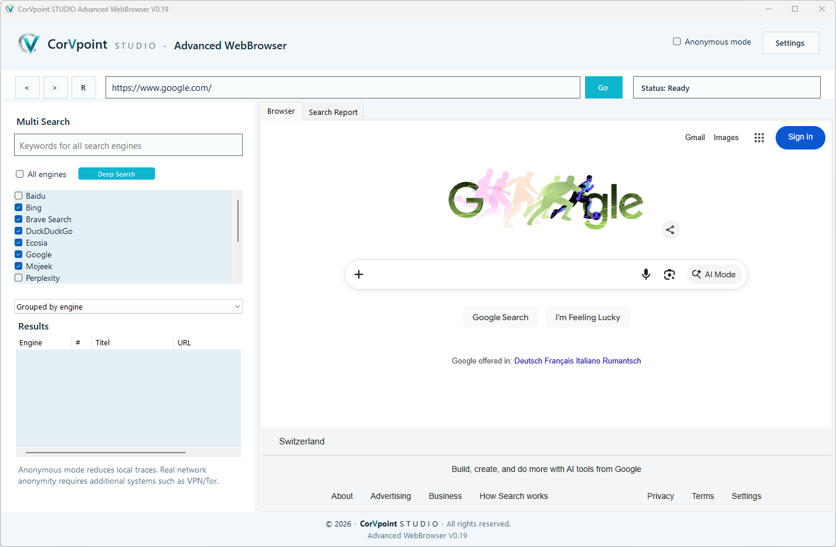Open the About footer link

click(x=342, y=496)
